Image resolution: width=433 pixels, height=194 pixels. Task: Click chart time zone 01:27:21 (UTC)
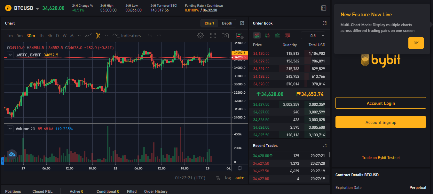pos(190,178)
